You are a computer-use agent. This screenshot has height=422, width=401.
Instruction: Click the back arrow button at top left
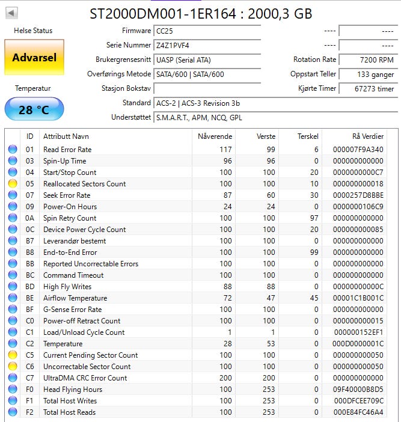coord(11,13)
